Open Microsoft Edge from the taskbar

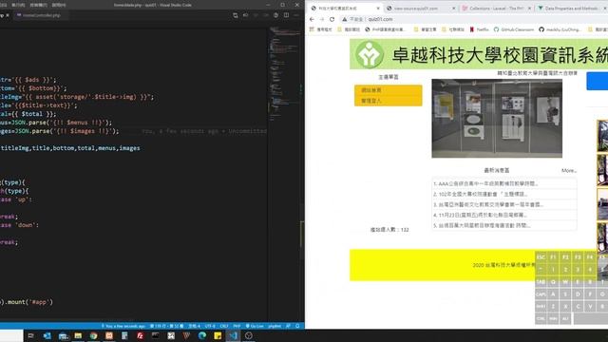(202, 335)
